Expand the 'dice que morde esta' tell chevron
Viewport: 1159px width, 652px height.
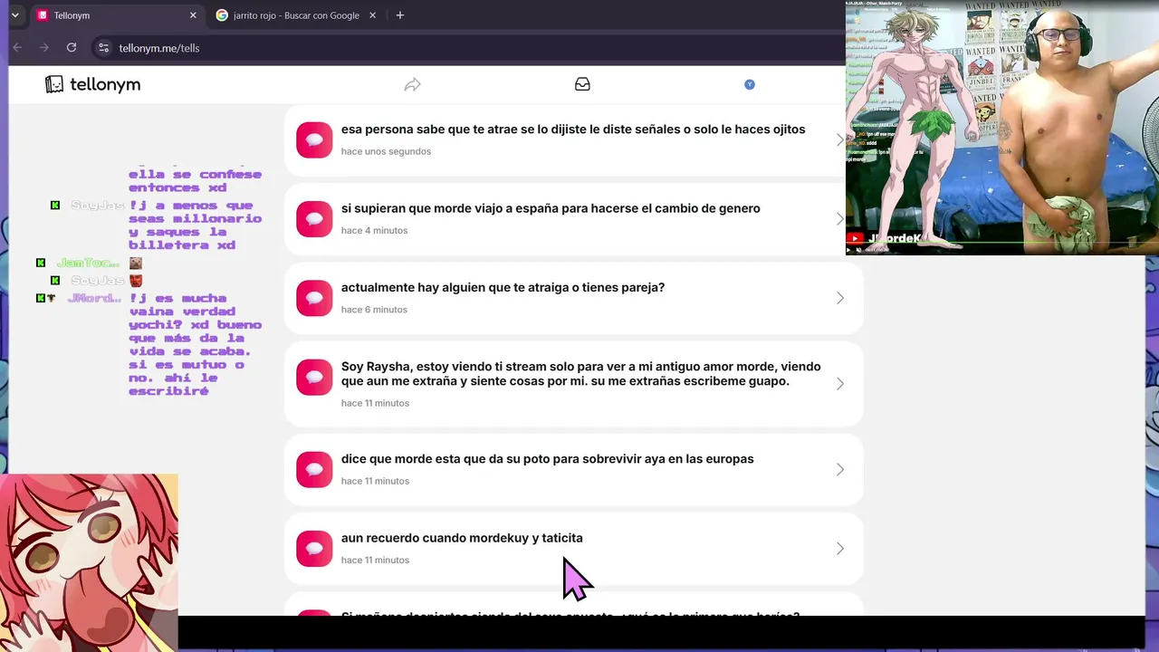[840, 469]
